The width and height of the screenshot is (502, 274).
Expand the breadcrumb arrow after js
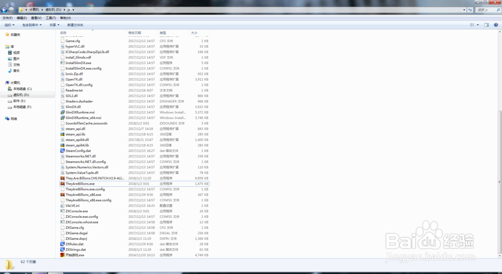(x=73, y=10)
